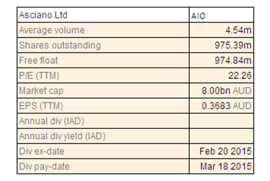The image size is (270, 181).
Task: Select the P/E (TTM) label
Action: point(39,76)
